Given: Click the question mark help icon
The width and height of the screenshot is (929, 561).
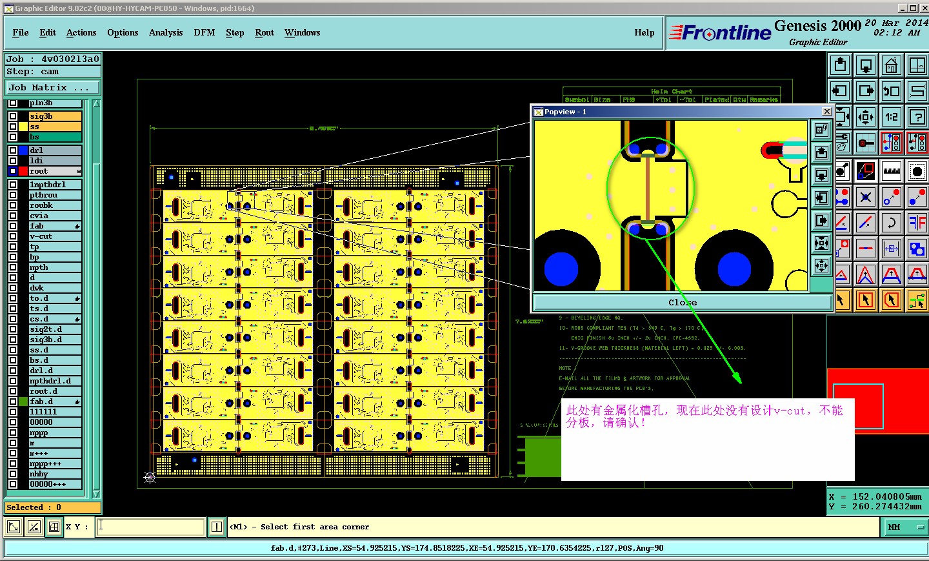Looking at the screenshot, I should click(x=917, y=117).
